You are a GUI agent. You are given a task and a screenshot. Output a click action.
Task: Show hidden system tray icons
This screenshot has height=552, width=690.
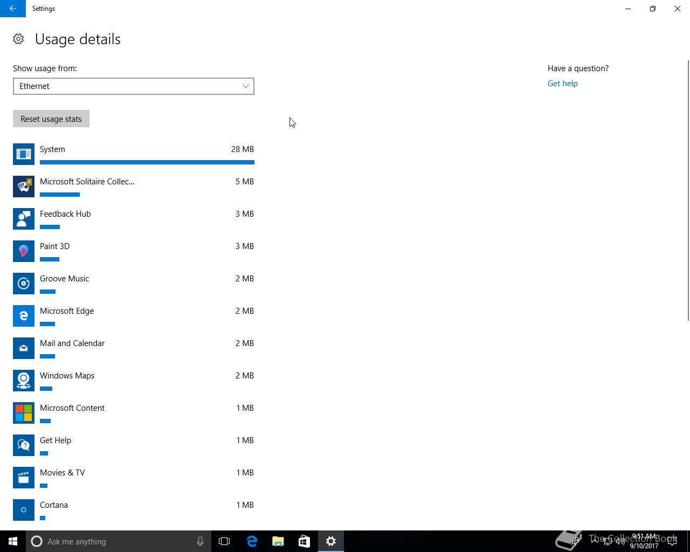pos(595,541)
